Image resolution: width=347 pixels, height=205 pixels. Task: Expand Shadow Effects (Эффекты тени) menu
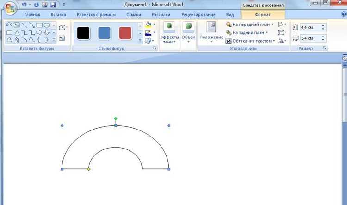coord(169,33)
